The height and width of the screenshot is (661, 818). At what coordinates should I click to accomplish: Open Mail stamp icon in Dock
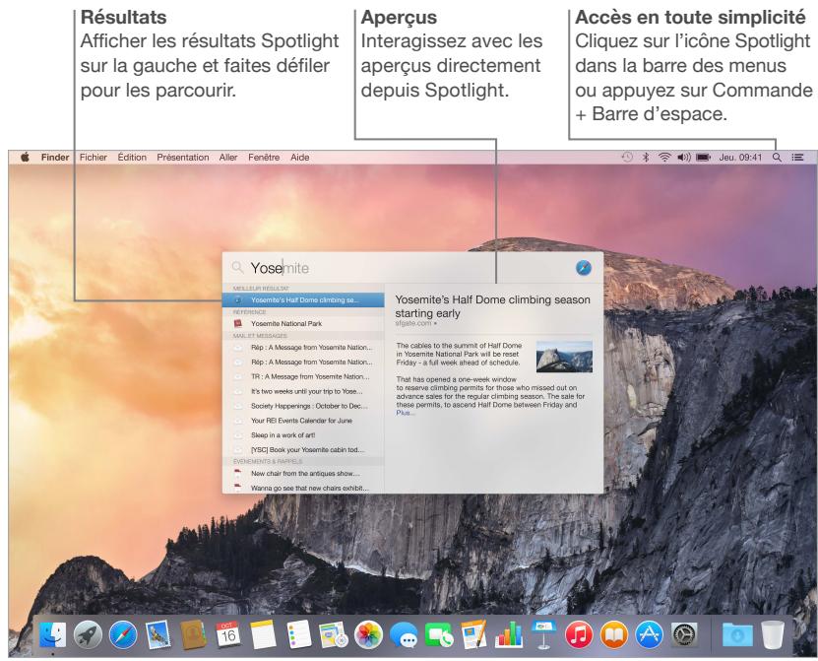click(x=158, y=634)
